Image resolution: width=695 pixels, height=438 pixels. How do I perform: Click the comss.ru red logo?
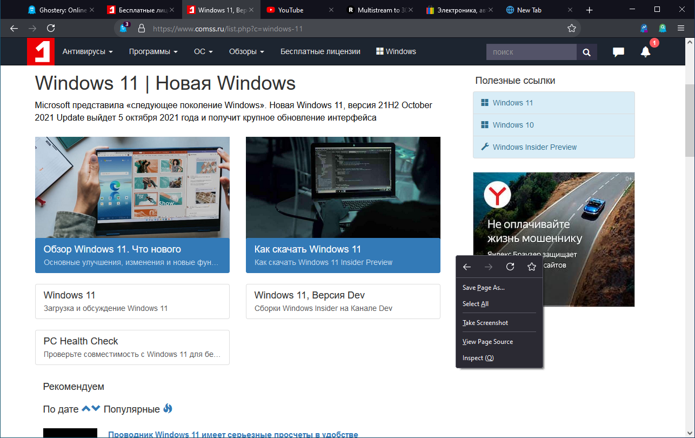41,52
